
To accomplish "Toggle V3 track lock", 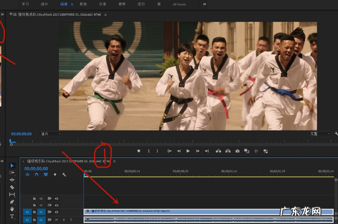I will tap(34, 198).
